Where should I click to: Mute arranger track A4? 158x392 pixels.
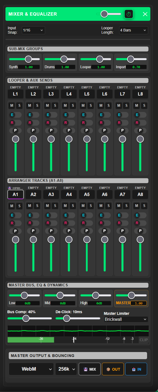click(x=65, y=206)
